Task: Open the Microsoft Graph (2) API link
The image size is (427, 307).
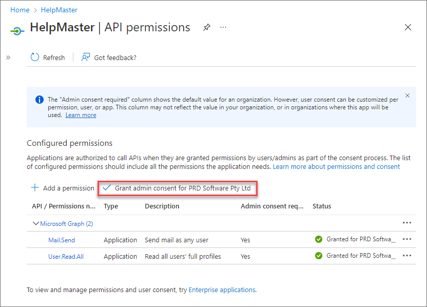Action: (66, 224)
